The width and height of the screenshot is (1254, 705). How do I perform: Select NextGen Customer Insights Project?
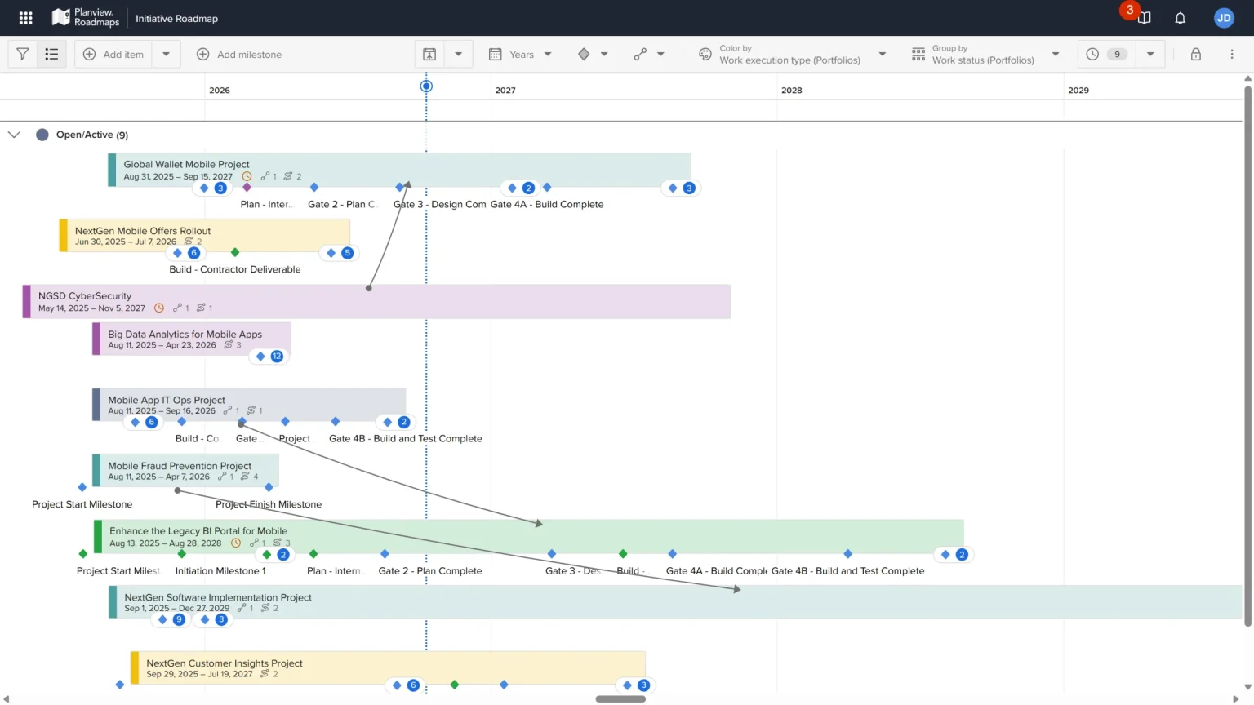[x=388, y=667]
